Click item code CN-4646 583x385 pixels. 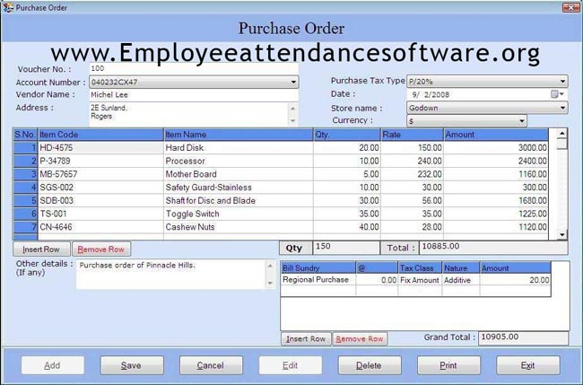click(100, 227)
